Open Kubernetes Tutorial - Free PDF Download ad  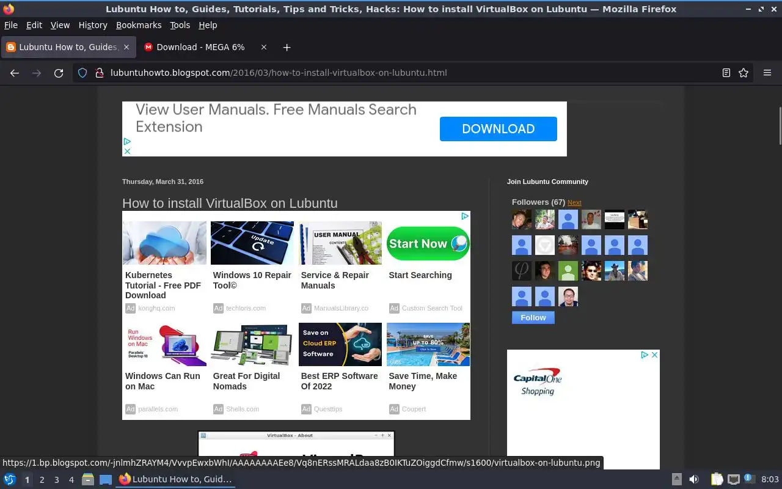pos(163,285)
